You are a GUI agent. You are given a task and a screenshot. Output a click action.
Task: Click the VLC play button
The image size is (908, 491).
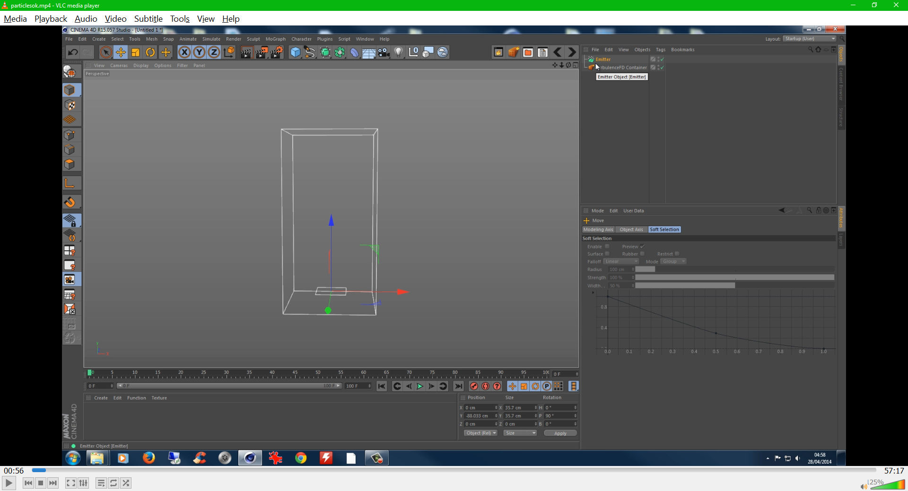pyautogui.click(x=9, y=483)
